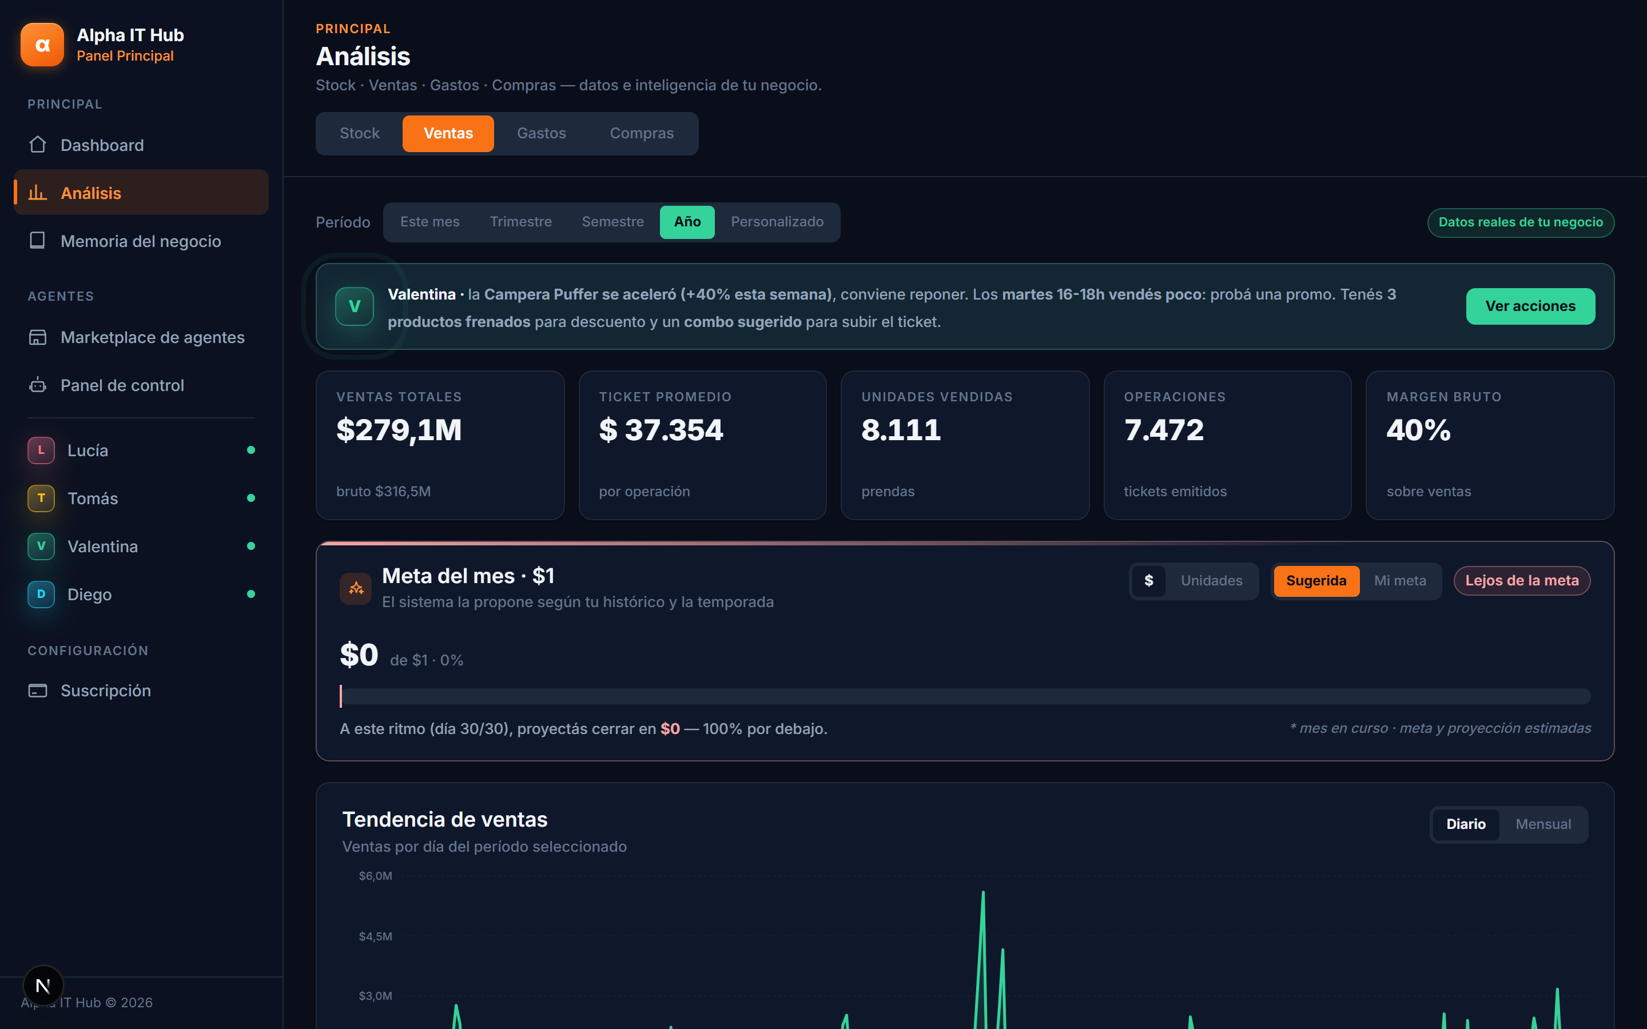The width and height of the screenshot is (1647, 1029).
Task: Click the Lejos de la meta badge
Action: (x=1522, y=580)
